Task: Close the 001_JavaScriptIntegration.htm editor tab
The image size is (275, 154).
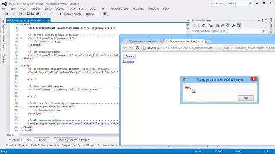Action: 49,21
